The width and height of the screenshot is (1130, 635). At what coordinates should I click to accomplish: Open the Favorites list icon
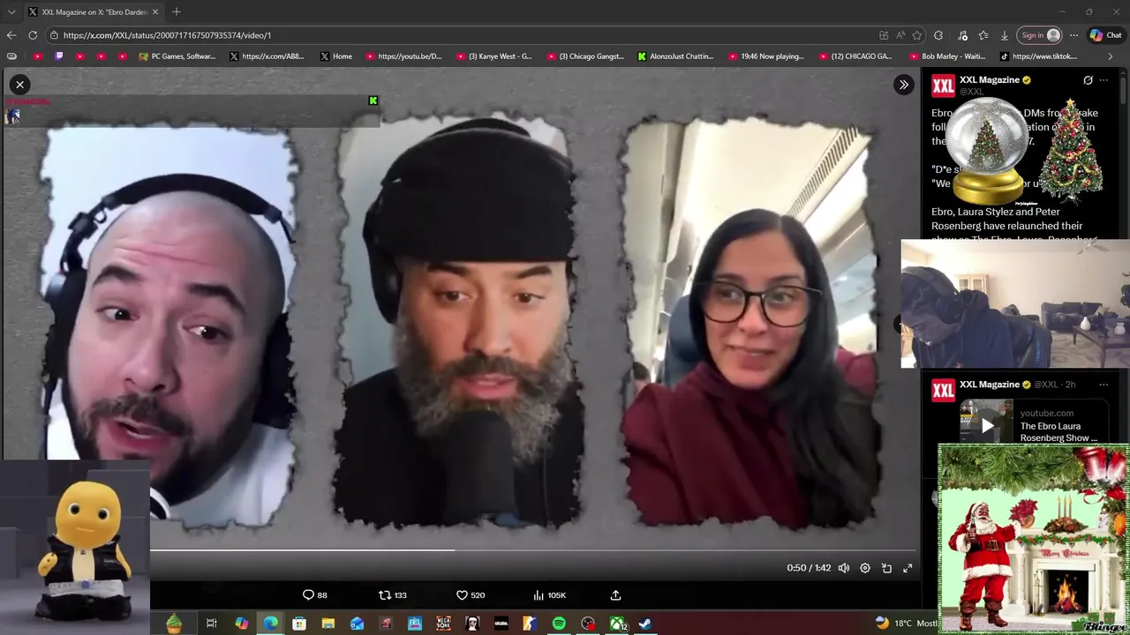pyautogui.click(x=983, y=35)
